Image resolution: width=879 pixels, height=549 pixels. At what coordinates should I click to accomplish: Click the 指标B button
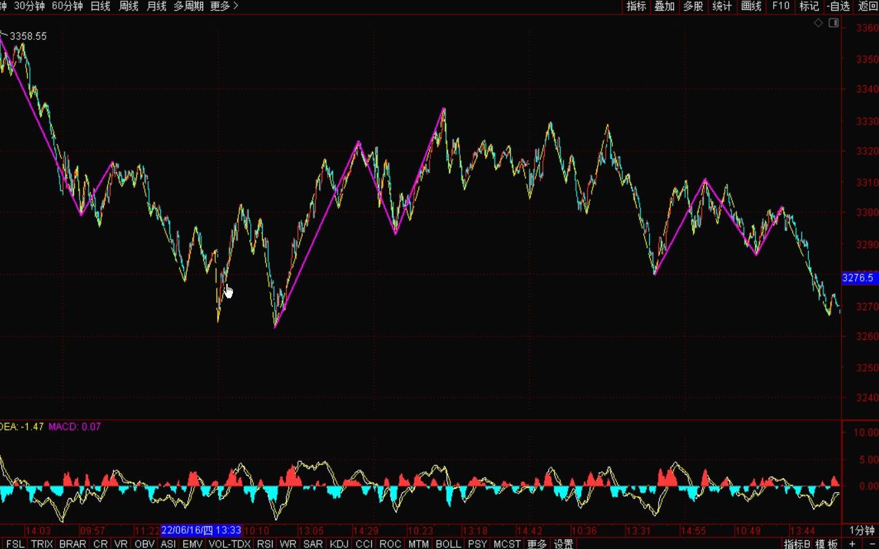797,544
